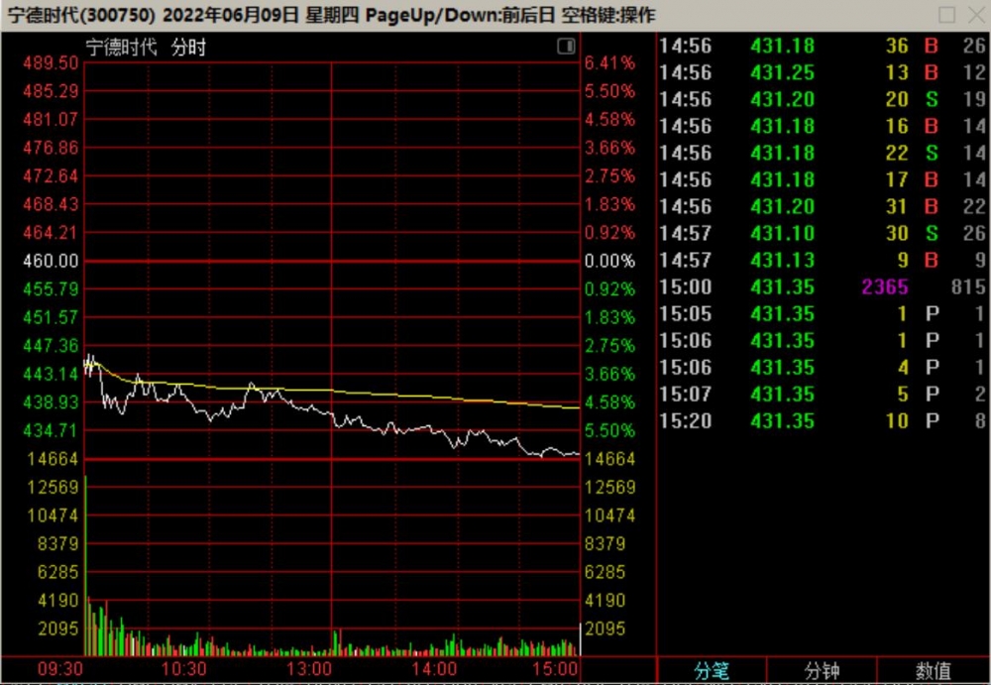Click the 6.41% percentage axis label
Screen dimensions: 991x685
click(x=609, y=62)
